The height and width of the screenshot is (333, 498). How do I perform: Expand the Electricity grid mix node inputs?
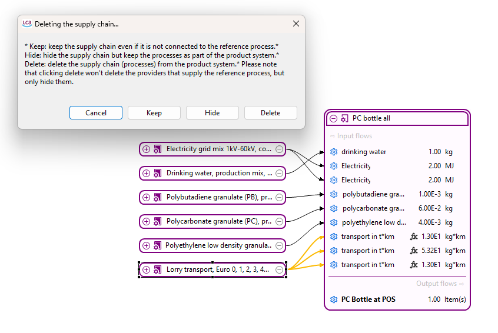[x=147, y=149]
